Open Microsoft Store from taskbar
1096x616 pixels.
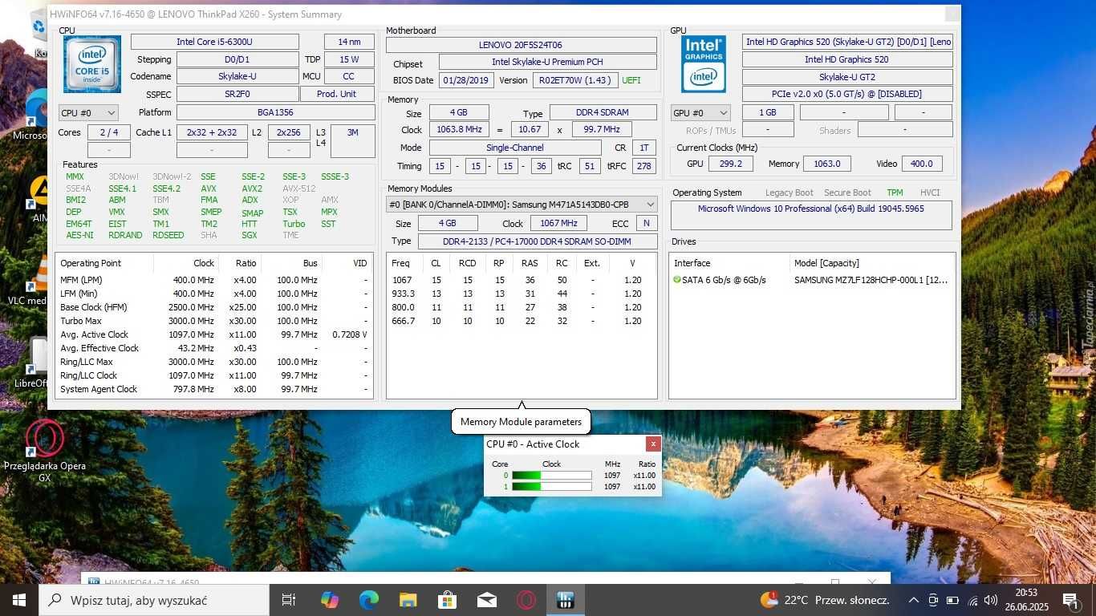[x=447, y=600]
